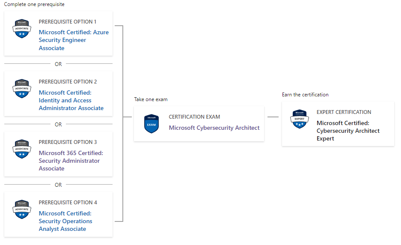
Task: Select the Cybersecurity Architect Expert certification title
Action: [348, 131]
